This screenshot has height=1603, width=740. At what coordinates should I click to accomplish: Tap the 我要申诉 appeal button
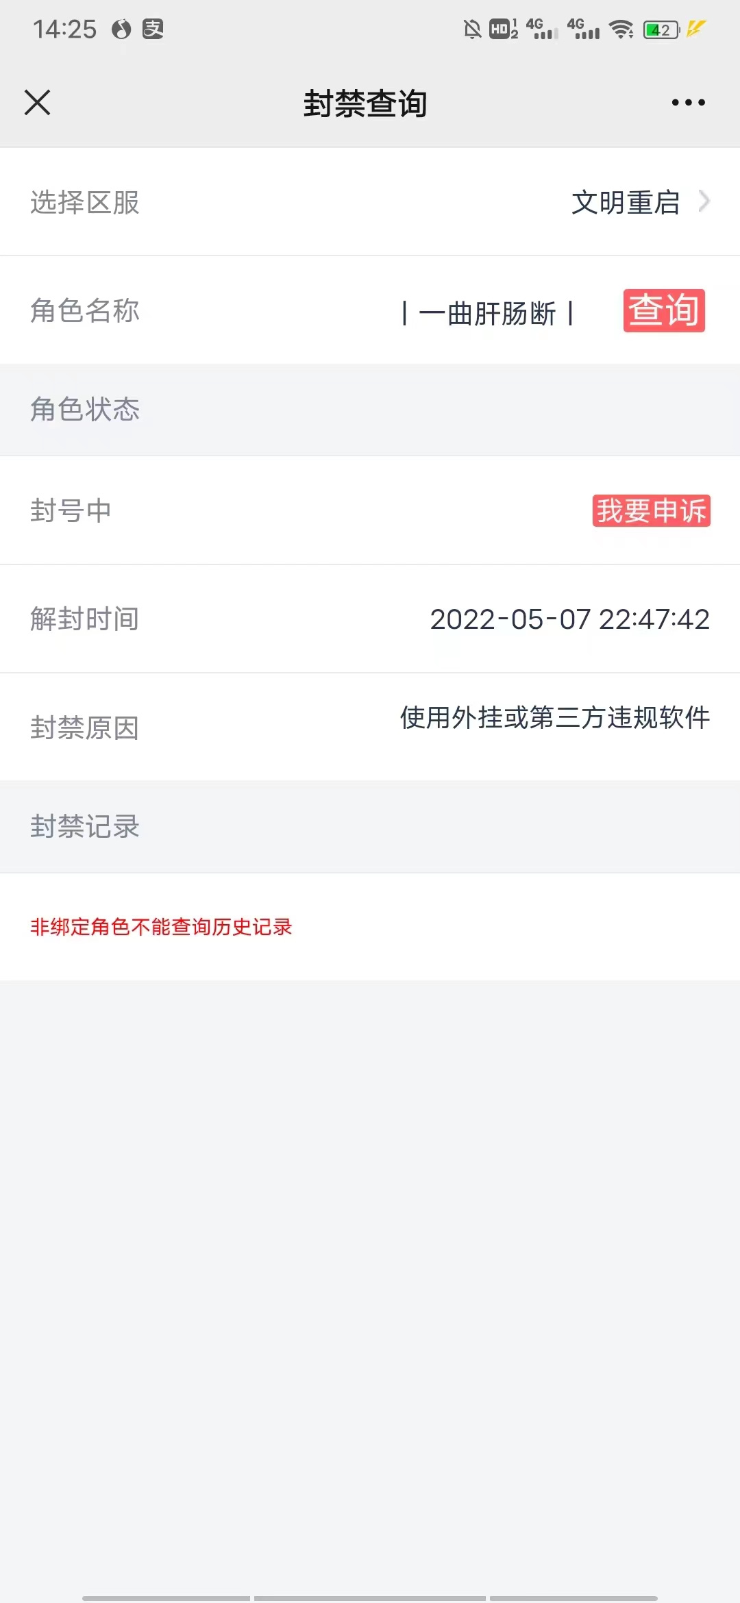[x=651, y=510]
